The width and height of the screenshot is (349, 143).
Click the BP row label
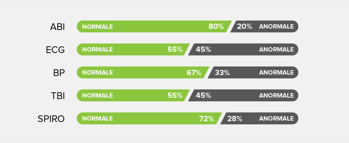tap(59, 73)
